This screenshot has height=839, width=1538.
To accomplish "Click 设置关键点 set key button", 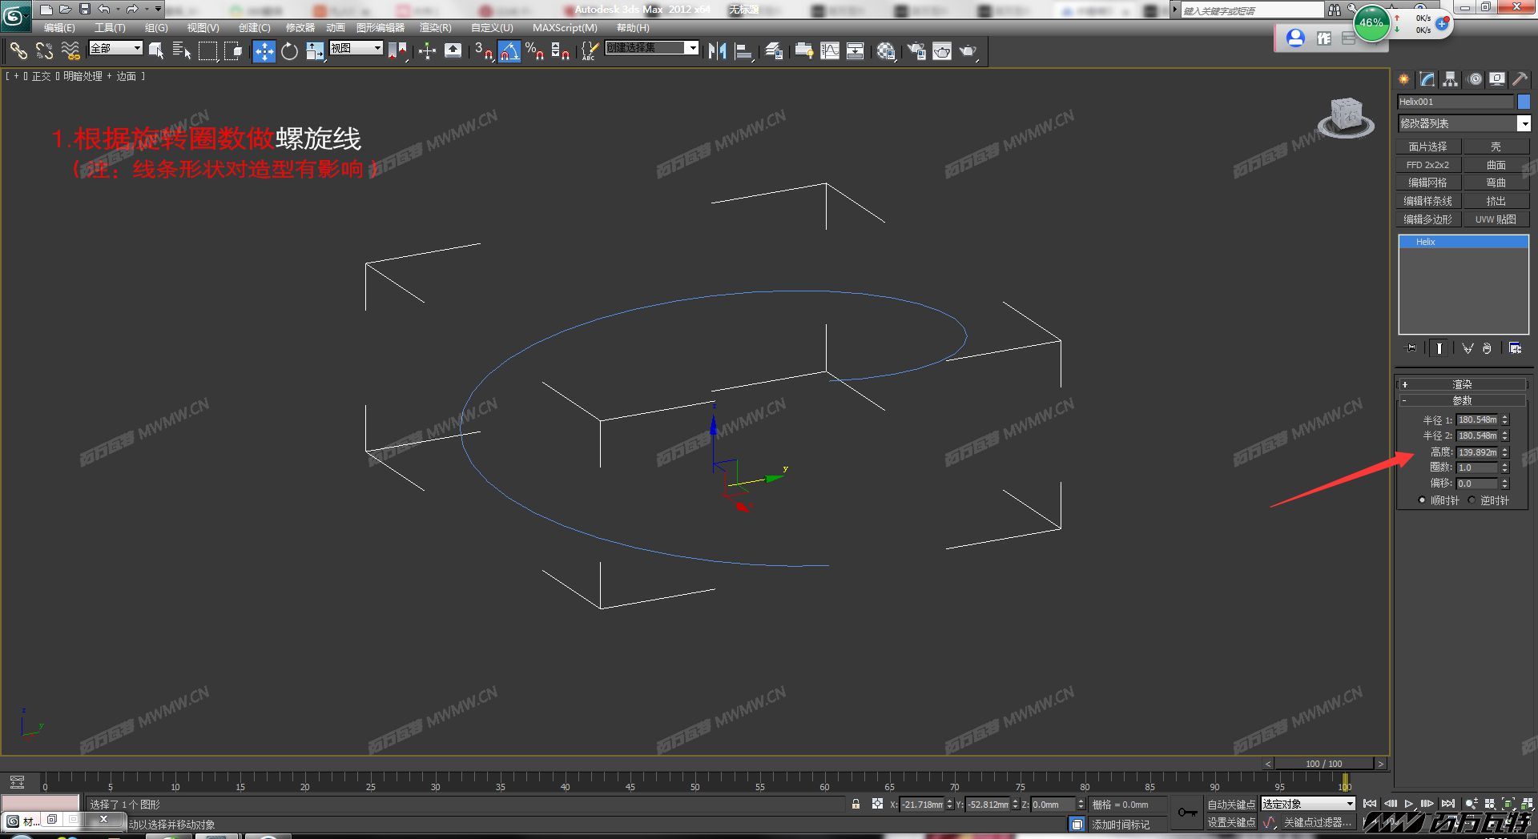I will [x=1232, y=822].
